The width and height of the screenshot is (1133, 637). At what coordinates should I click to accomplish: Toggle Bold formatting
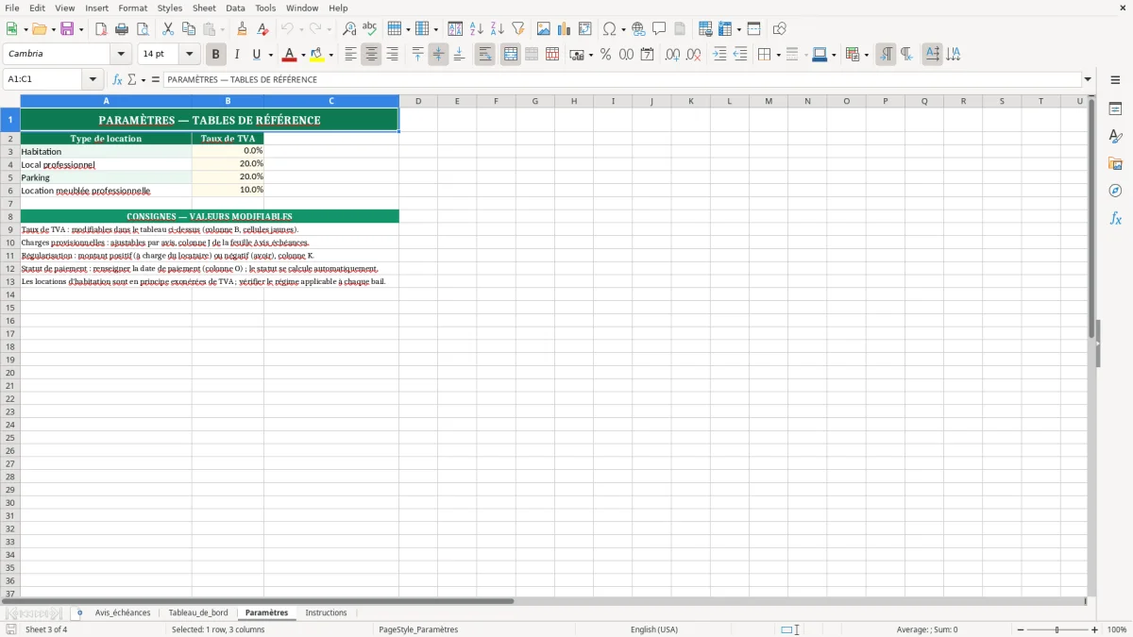215,55
